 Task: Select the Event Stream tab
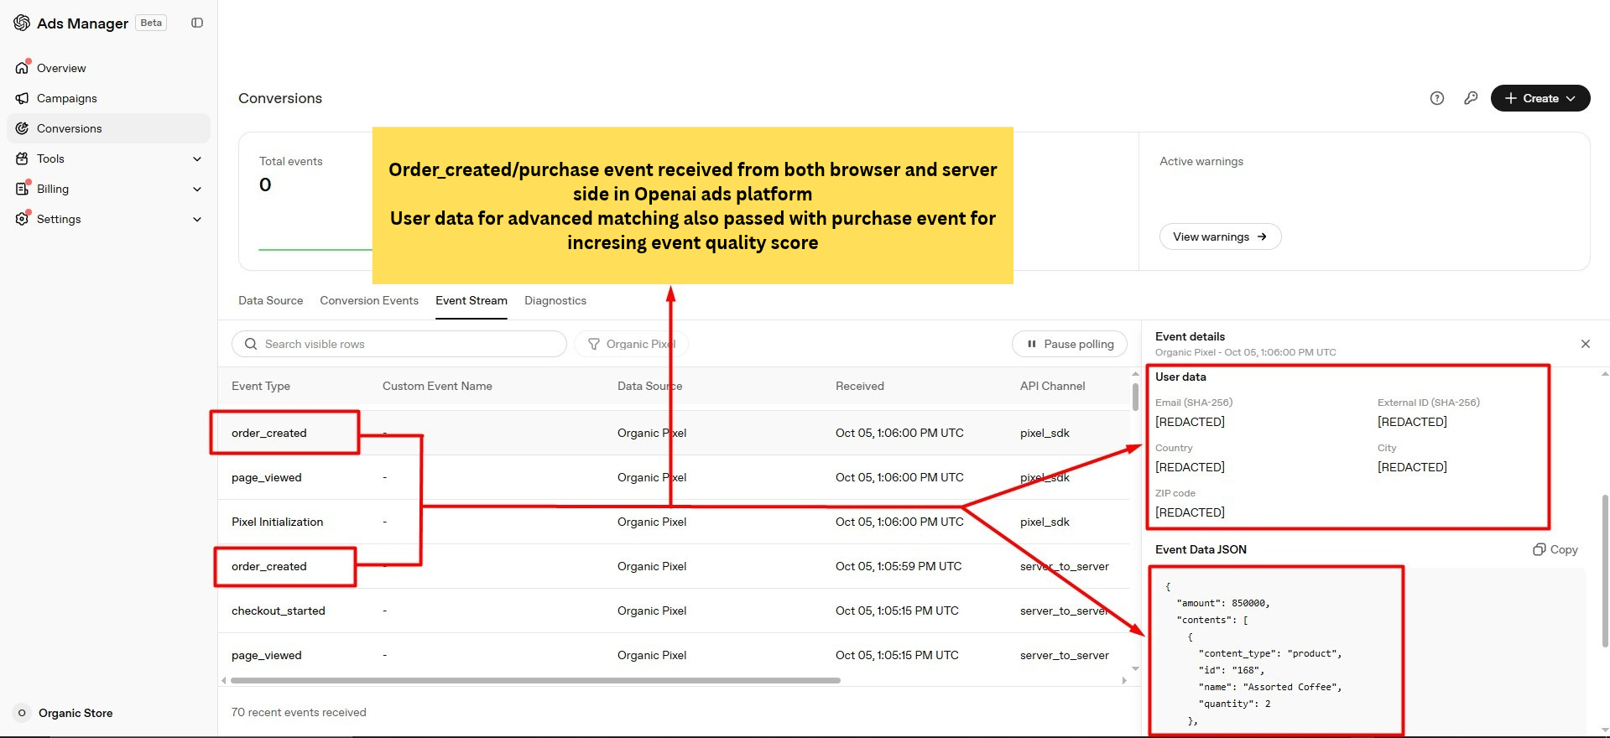tap(472, 300)
